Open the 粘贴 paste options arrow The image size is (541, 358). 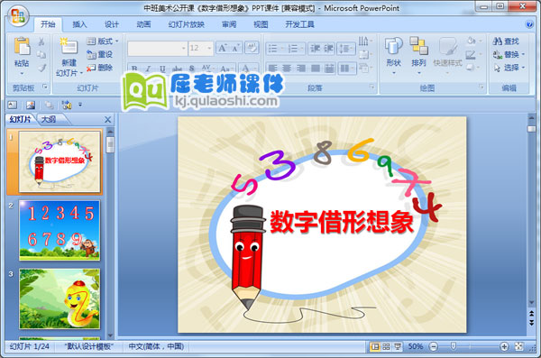22,73
